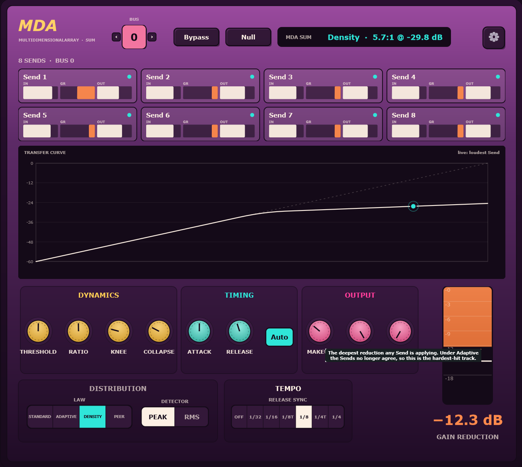
Task: Toggle the Auto timing button
Action: (279, 337)
